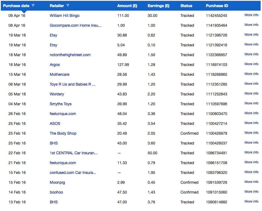
Task: Open the notonthehighstreet.com retailer link
Action: point(70,55)
